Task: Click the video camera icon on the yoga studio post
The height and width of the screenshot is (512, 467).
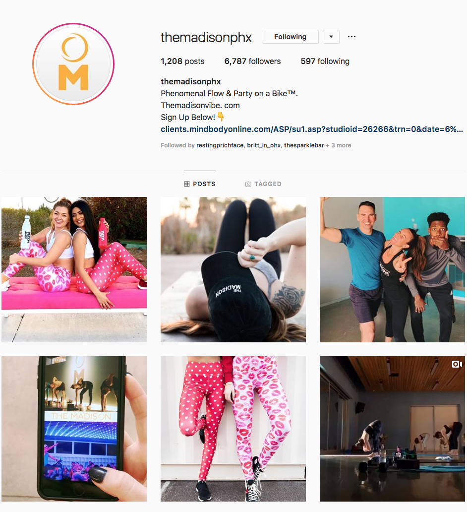Action: click(x=457, y=364)
